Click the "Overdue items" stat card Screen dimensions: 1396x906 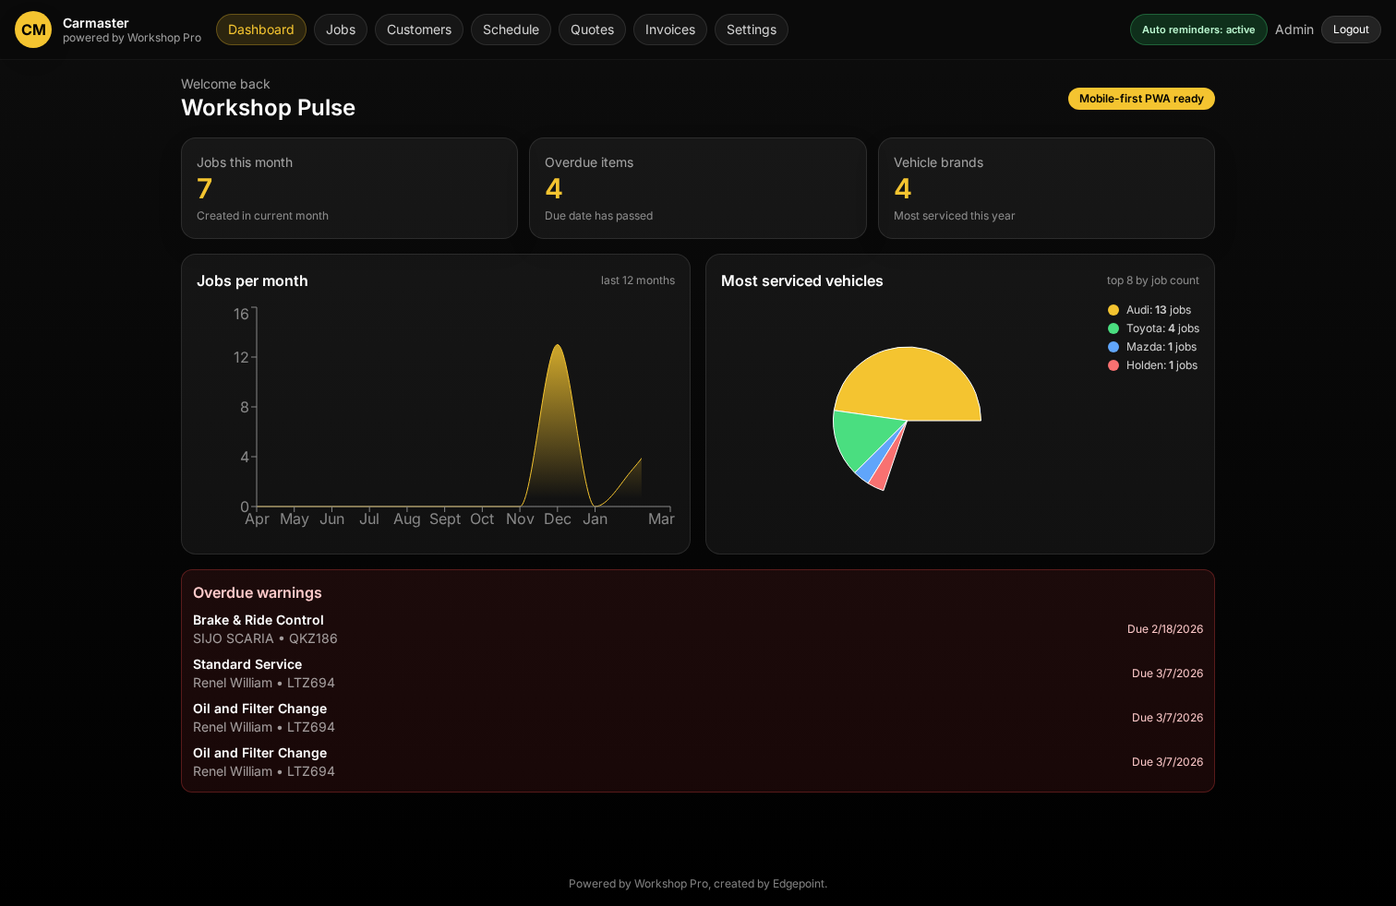pos(697,187)
